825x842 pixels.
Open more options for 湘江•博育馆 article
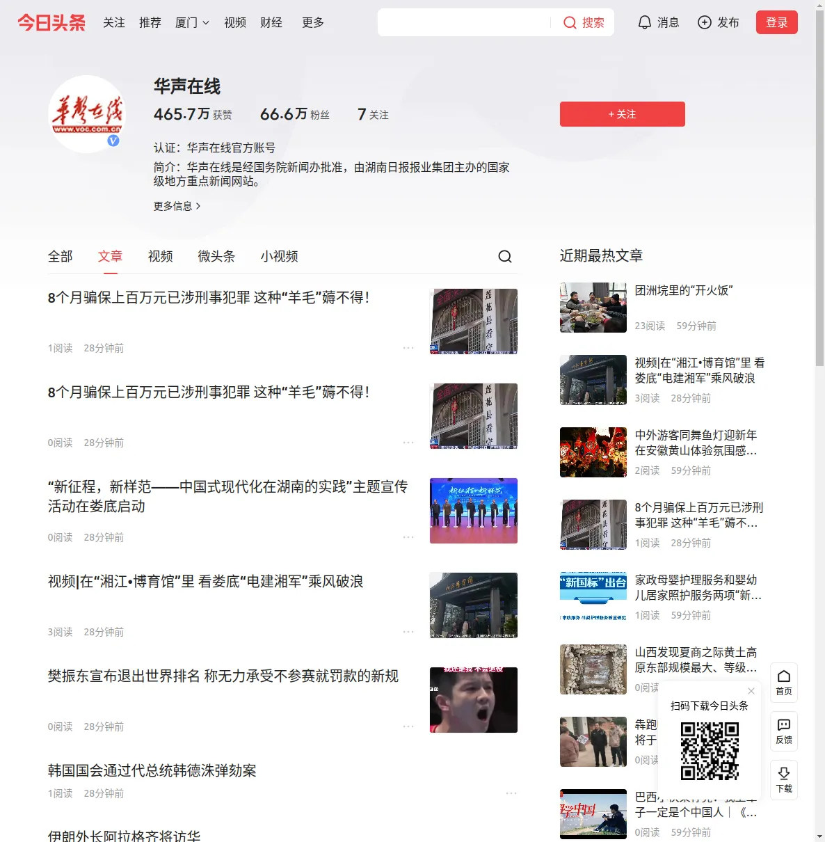(x=408, y=631)
